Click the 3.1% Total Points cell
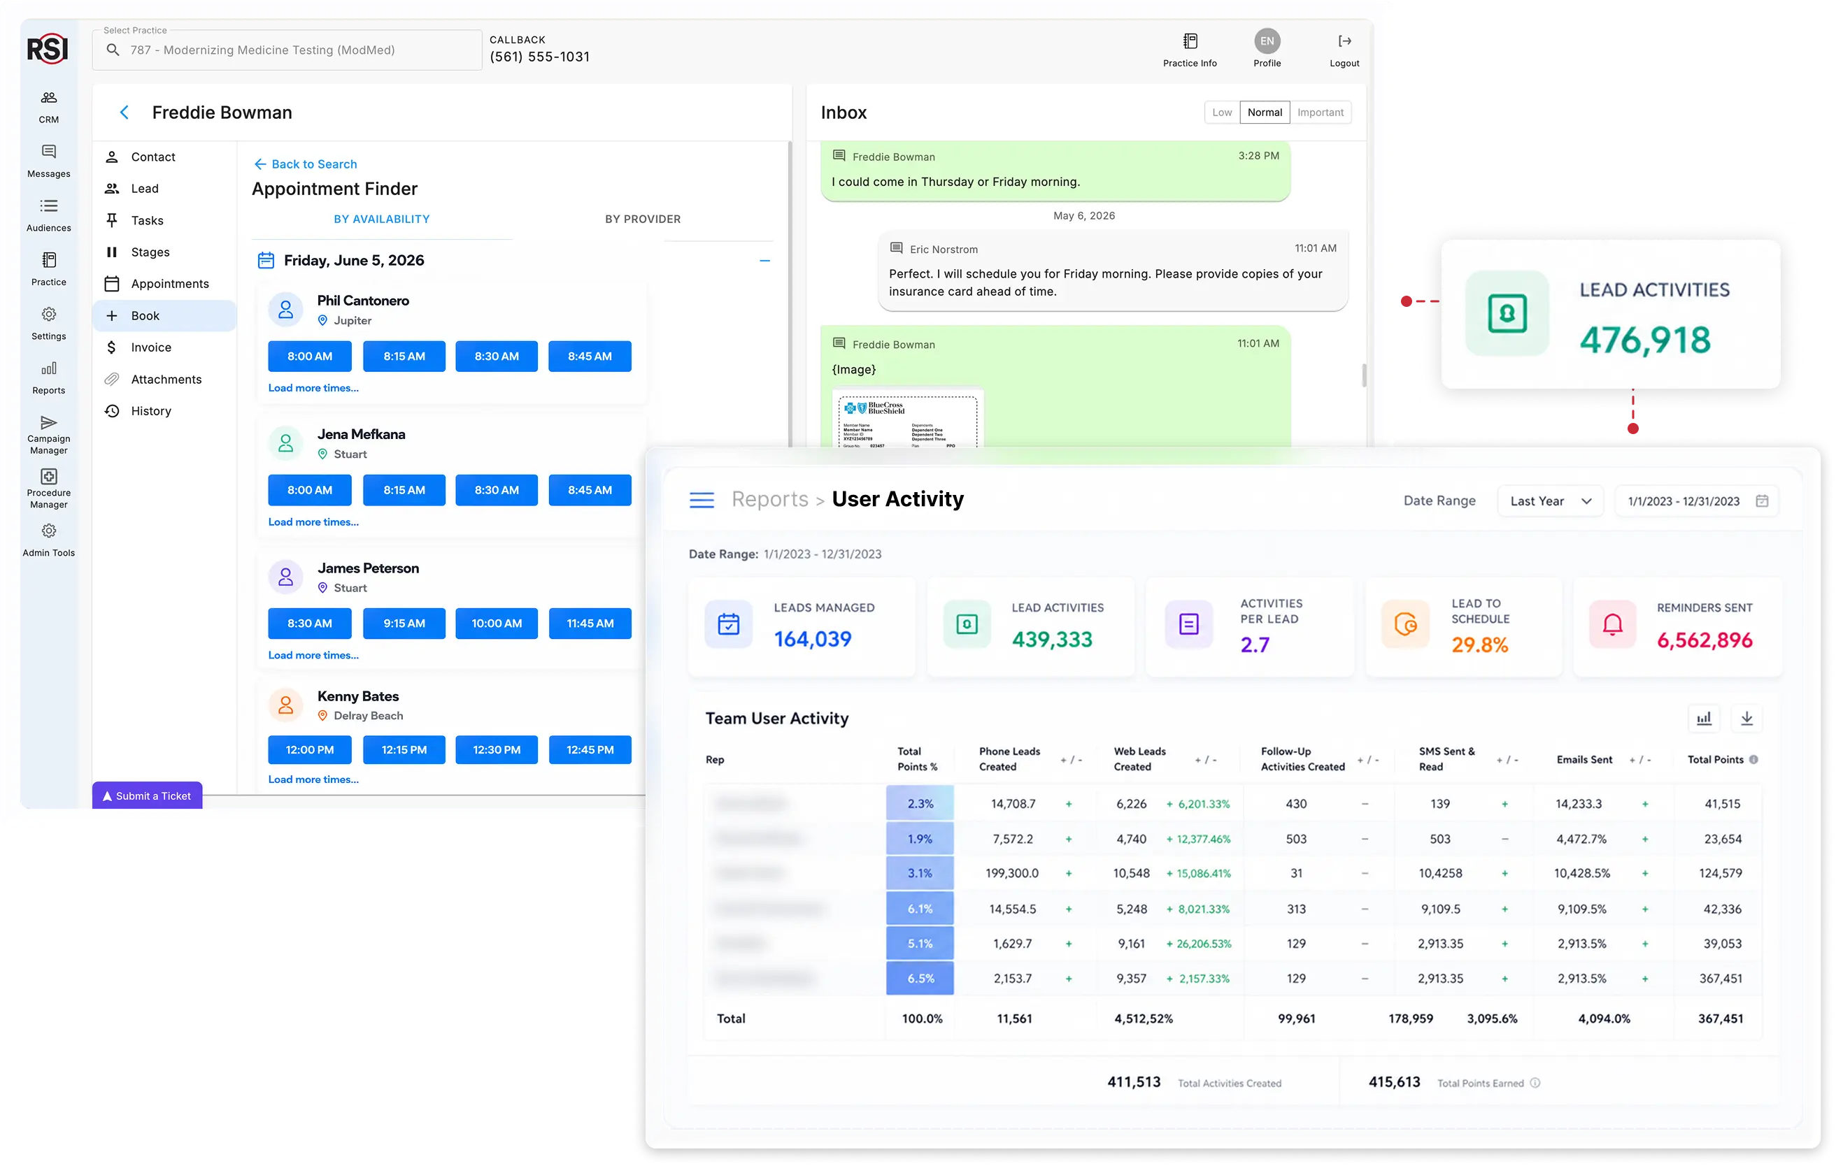 920,873
